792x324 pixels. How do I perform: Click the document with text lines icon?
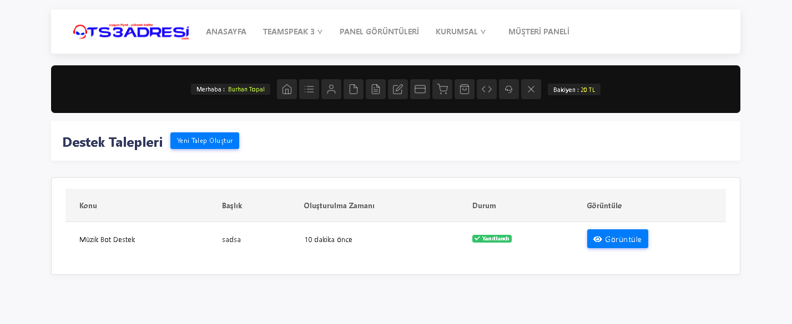(x=376, y=89)
